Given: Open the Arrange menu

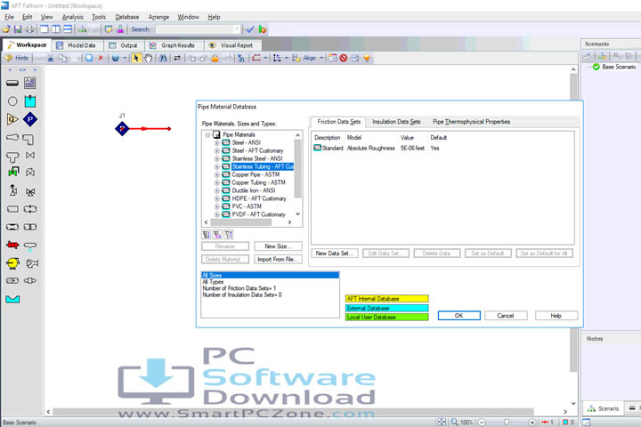Looking at the screenshot, I should click(158, 17).
